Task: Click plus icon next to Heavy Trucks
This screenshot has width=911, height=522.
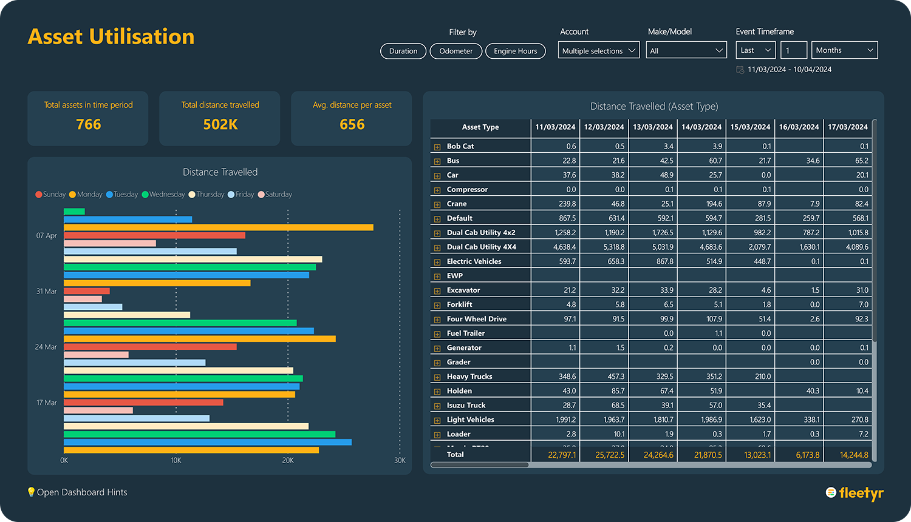Action: pyautogui.click(x=437, y=377)
